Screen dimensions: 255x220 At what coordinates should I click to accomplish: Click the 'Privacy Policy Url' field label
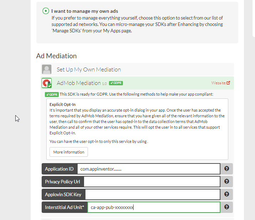[62, 182]
